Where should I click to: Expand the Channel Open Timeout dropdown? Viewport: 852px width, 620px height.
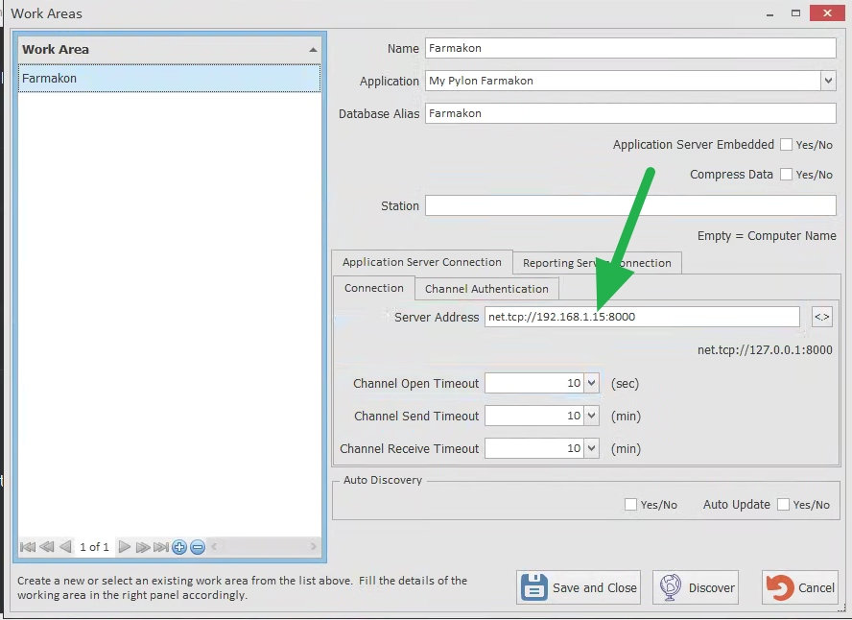(x=591, y=383)
